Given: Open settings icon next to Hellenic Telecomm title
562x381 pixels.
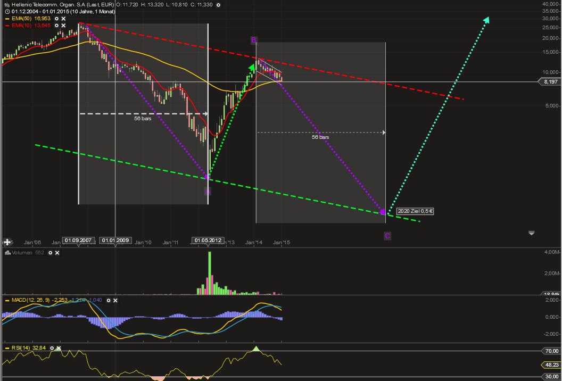Looking at the screenshot, I should coord(218,5).
